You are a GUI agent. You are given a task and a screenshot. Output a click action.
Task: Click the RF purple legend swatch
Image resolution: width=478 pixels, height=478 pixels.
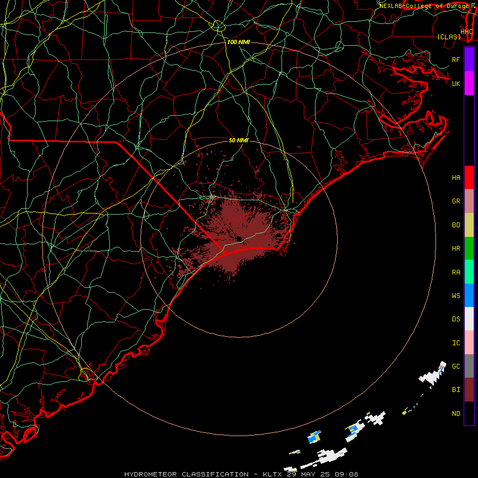469,59
